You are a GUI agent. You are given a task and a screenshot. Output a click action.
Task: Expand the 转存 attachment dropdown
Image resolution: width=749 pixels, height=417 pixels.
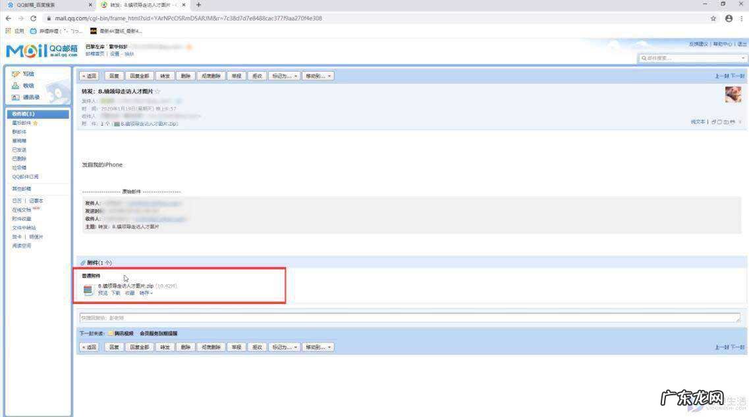click(146, 293)
